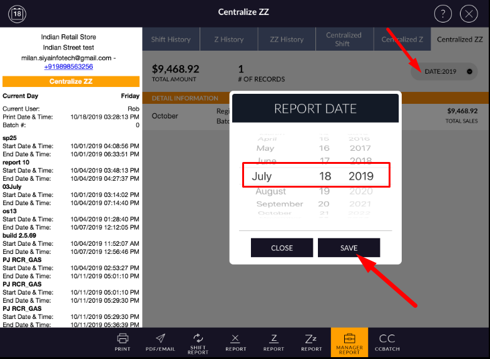Choose day 17 in the date wheel
Image resolution: width=490 pixels, height=359 pixels.
324,161
